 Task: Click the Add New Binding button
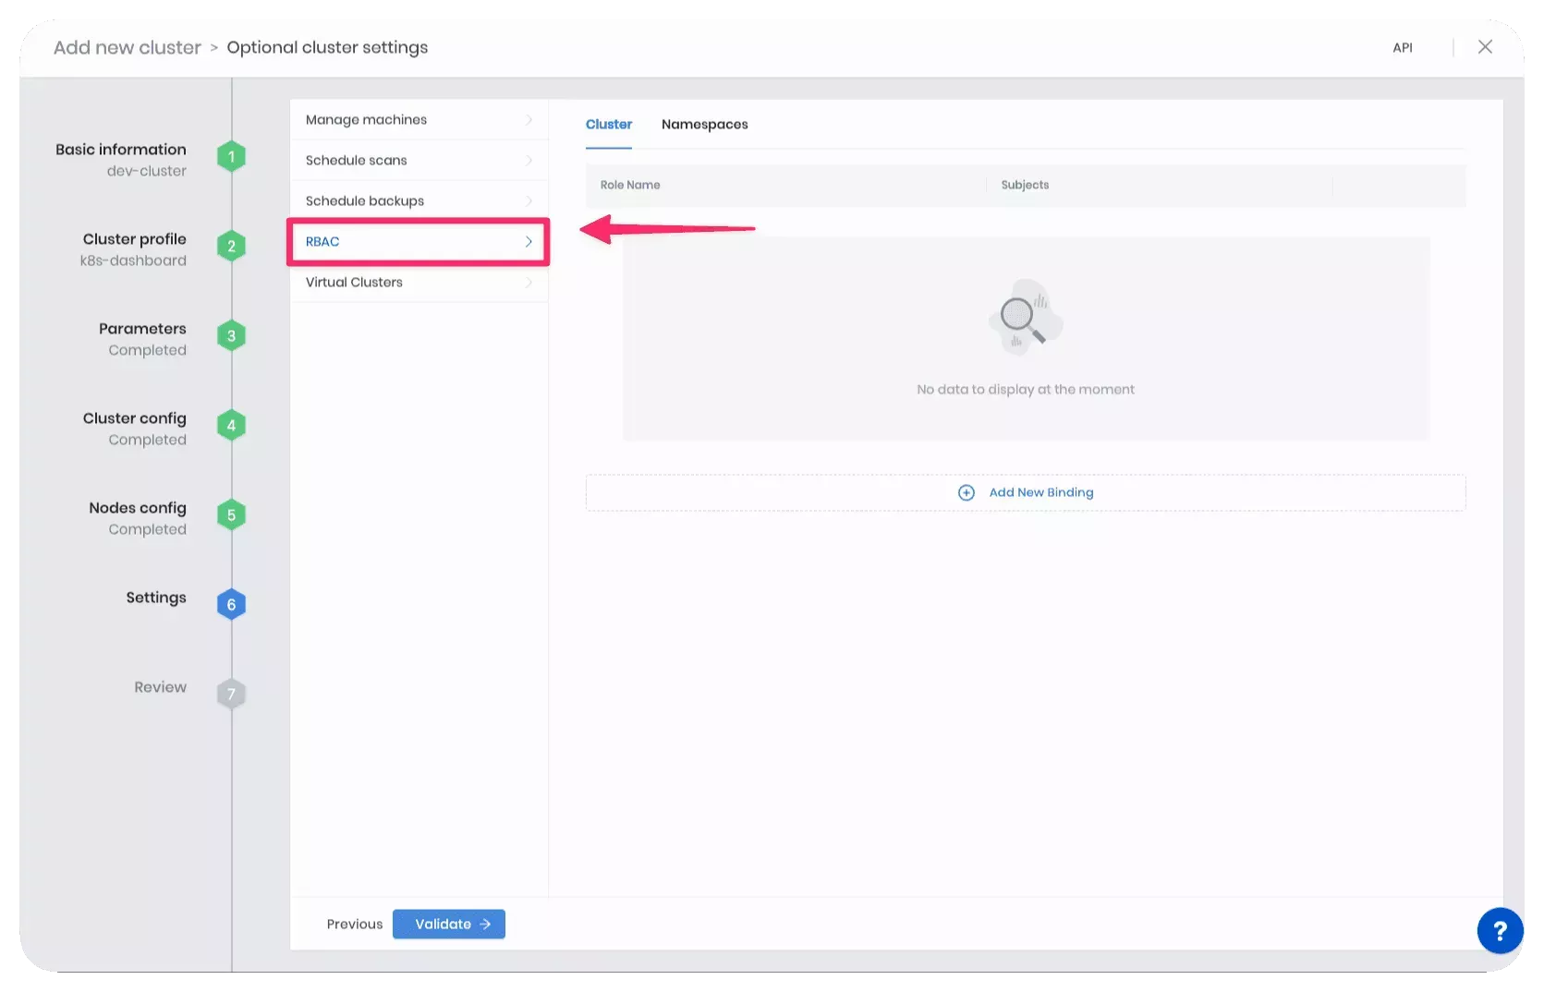1025,492
